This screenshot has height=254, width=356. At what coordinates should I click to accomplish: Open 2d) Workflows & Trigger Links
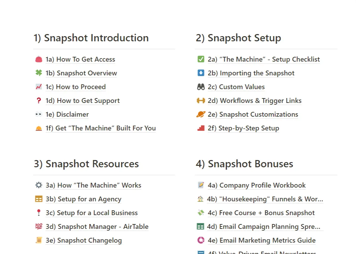[x=255, y=100]
